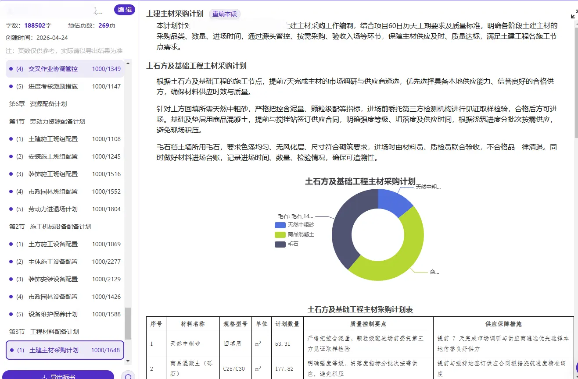The height and width of the screenshot is (379, 578).
Task: Select (4) 市政园林设备配置 item
Action: (x=65, y=297)
